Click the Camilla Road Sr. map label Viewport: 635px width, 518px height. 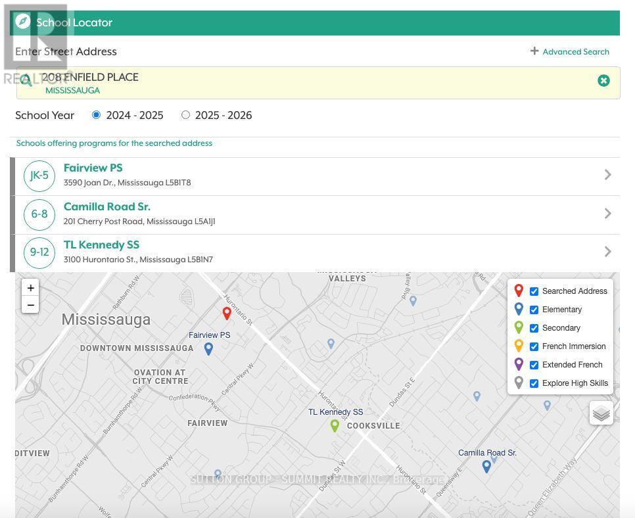pos(487,453)
